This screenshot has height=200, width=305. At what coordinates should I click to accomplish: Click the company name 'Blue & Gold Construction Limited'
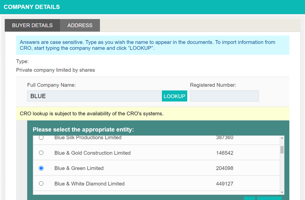(x=92, y=153)
